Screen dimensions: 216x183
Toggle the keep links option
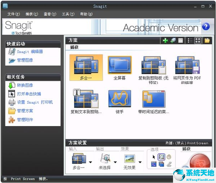pyautogui.click(x=169, y=164)
